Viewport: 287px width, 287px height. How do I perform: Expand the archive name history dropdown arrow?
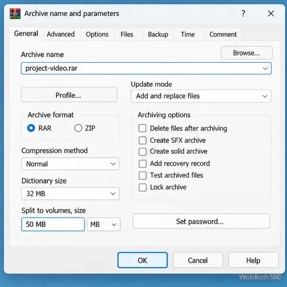(265, 69)
